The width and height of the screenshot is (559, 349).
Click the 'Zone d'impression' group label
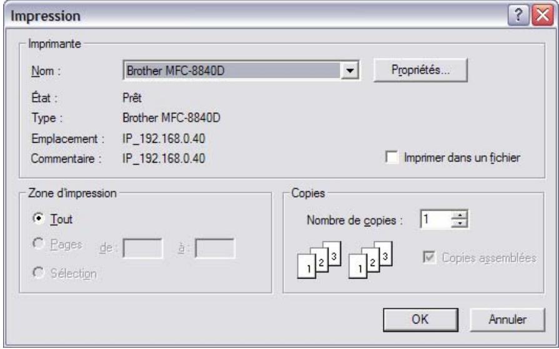pyautogui.click(x=72, y=193)
